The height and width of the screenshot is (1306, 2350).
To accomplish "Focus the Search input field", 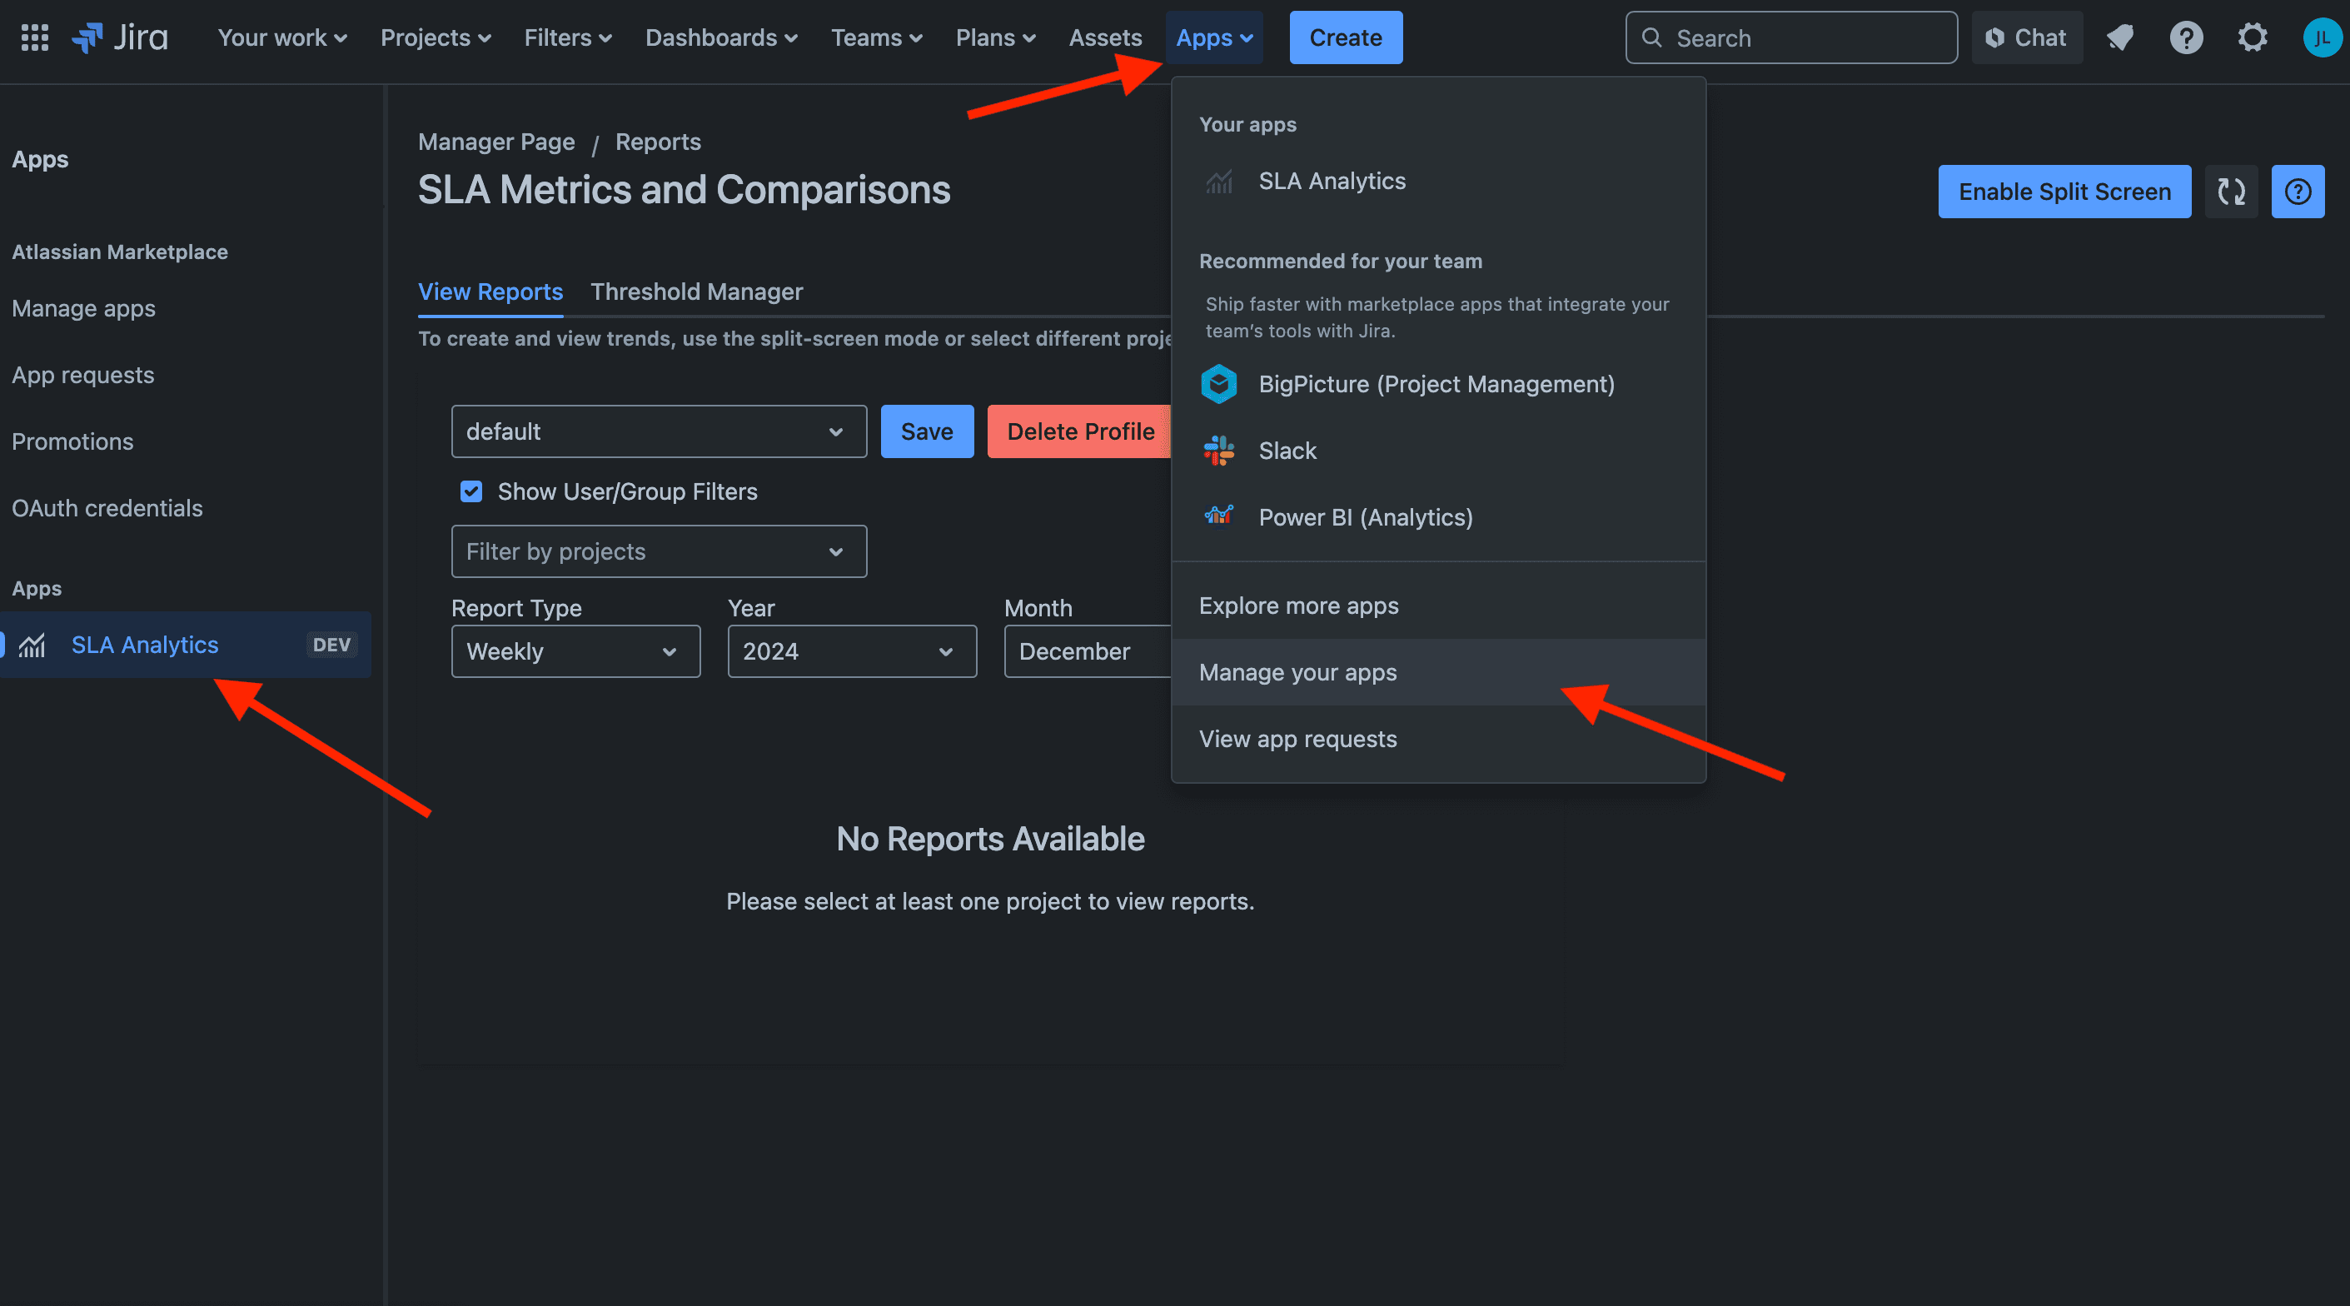I will pyautogui.click(x=1790, y=37).
